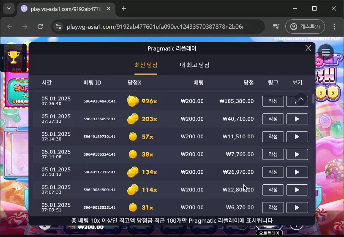Image resolution: width=344 pixels, height=237 pixels.
Task: Play replay of the 134x win
Action: [297, 172]
